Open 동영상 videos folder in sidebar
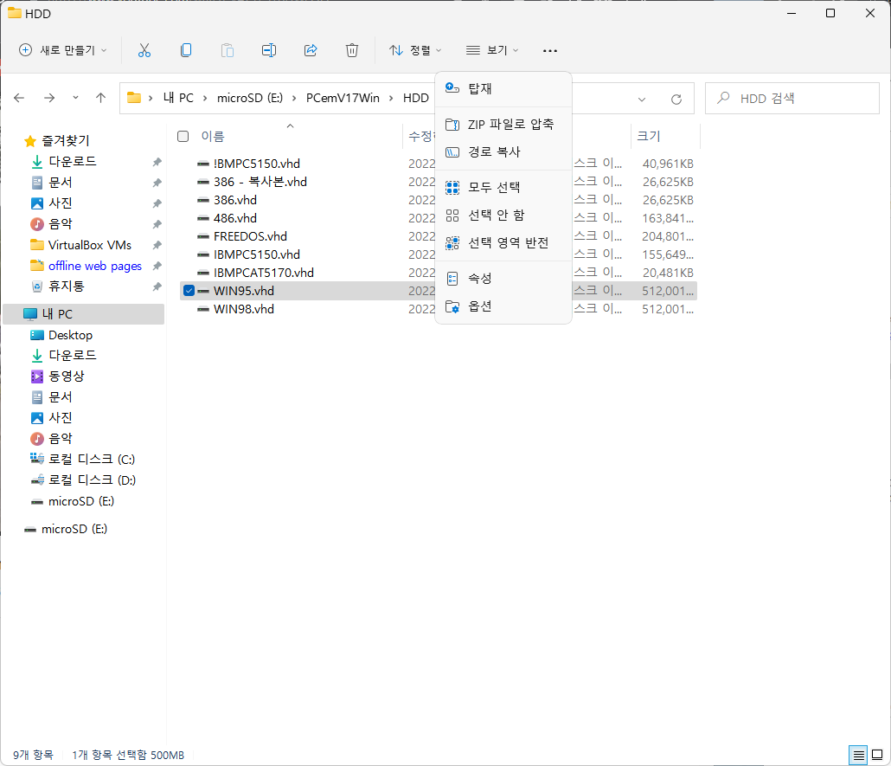Viewport: 891px width, 766px height. pyautogui.click(x=66, y=377)
